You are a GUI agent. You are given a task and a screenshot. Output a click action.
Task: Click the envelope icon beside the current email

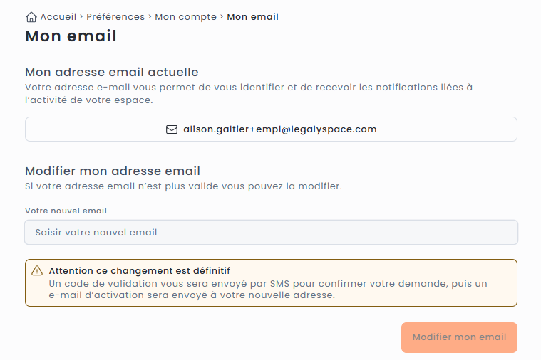tap(171, 129)
